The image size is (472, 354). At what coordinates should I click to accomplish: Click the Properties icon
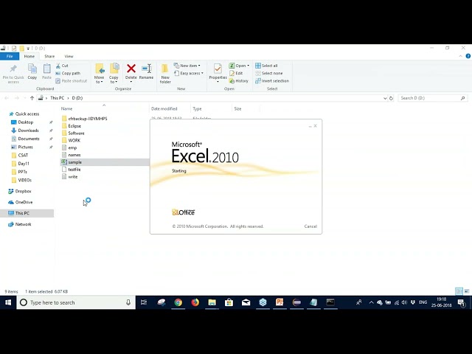click(218, 69)
